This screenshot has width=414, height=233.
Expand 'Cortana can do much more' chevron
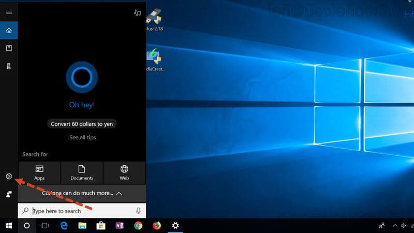(119, 194)
